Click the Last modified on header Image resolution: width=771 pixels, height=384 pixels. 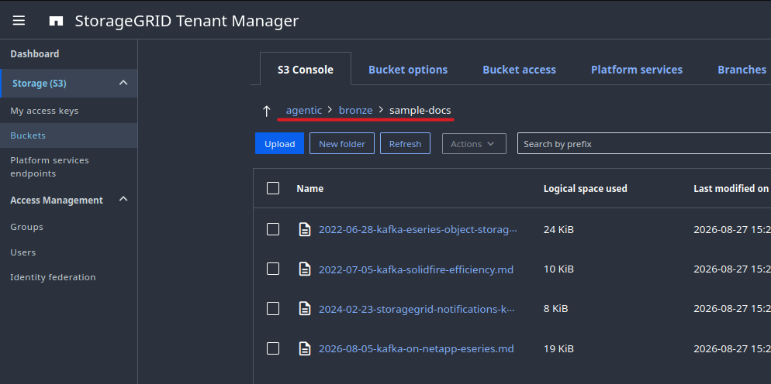731,189
